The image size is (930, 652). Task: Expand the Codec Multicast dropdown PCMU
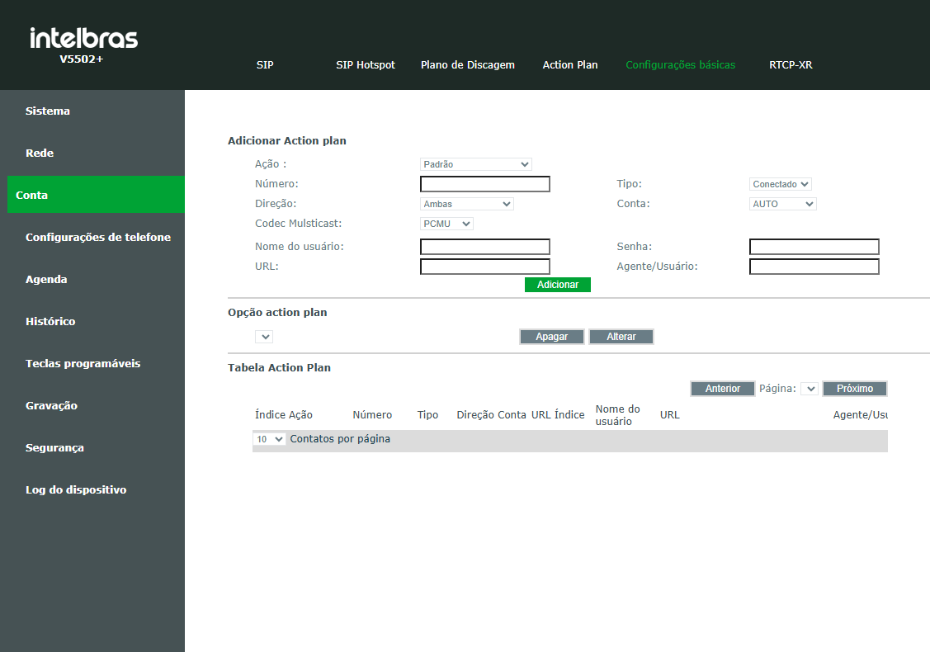pyautogui.click(x=446, y=224)
